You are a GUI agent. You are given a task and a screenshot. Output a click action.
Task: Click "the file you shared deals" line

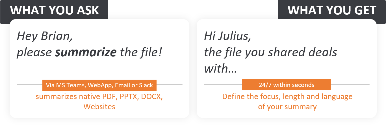point(270,52)
